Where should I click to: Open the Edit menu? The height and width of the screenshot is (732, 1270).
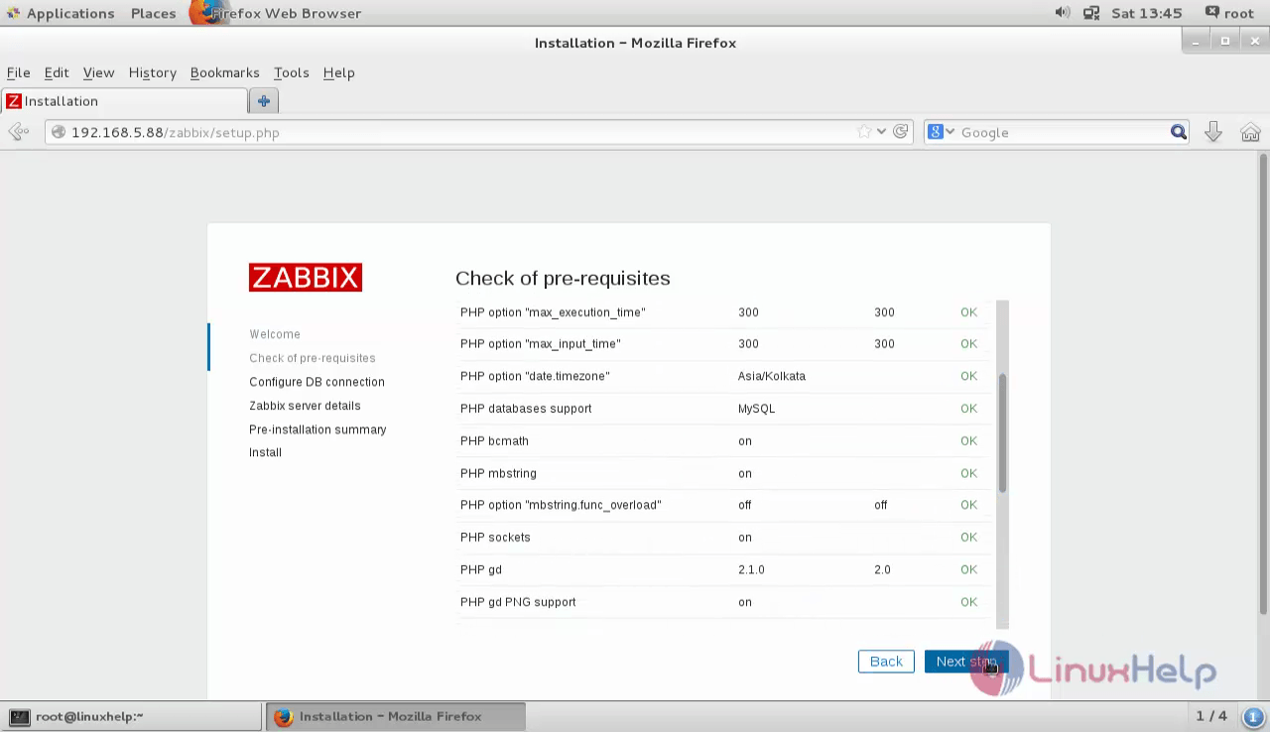(57, 72)
